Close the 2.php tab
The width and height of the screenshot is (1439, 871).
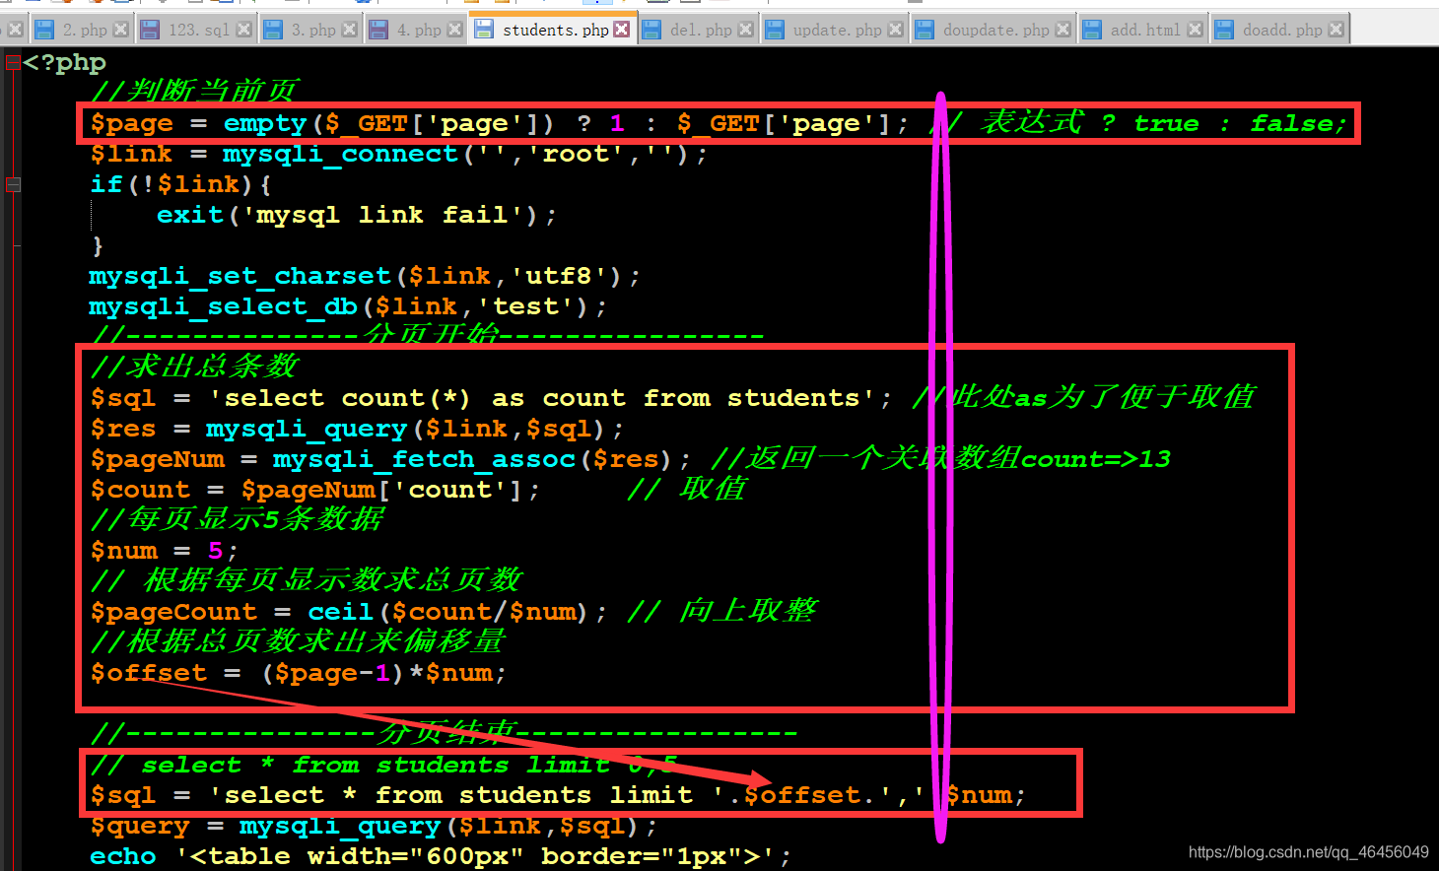120,30
